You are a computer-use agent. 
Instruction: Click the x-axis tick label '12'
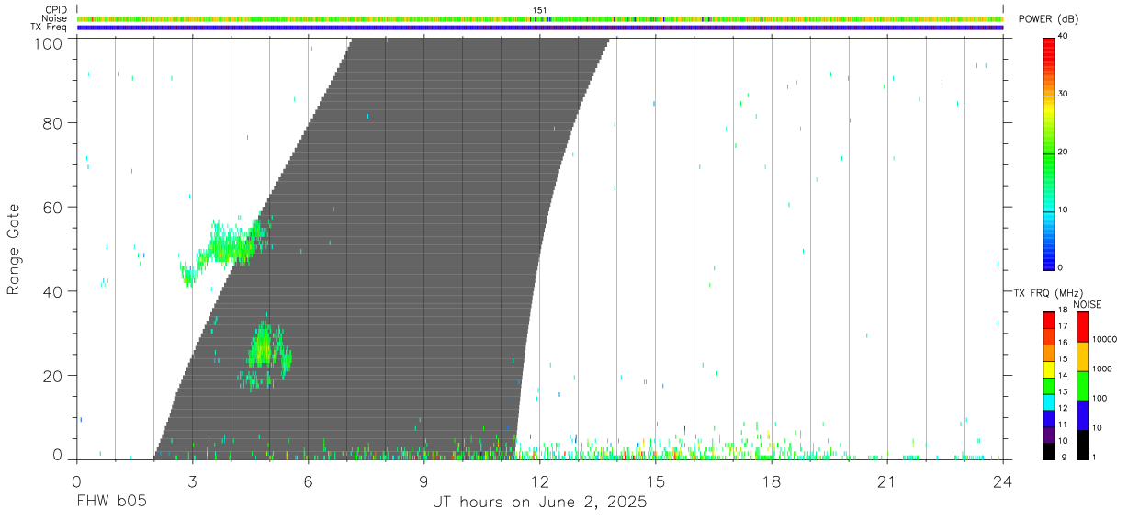pyautogui.click(x=540, y=481)
